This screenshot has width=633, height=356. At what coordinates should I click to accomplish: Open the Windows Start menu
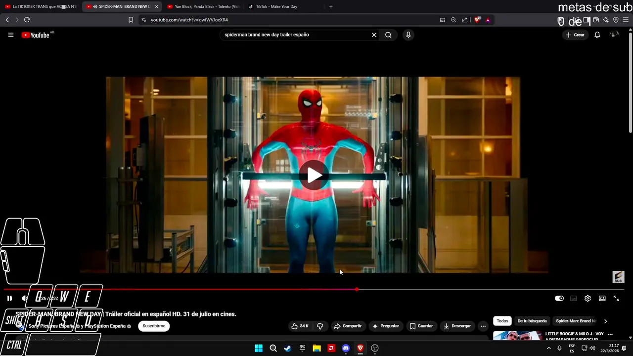pos(259,348)
